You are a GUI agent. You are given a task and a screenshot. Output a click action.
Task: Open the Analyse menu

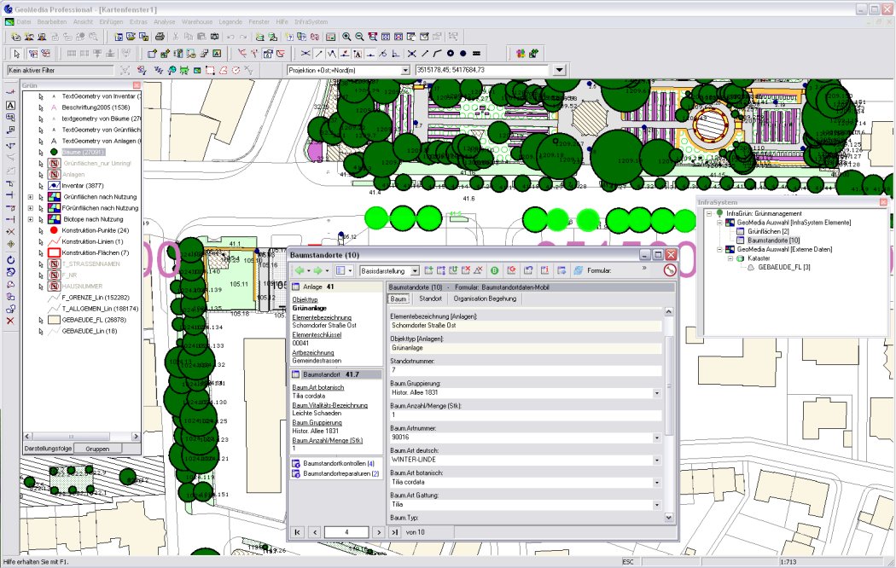pyautogui.click(x=164, y=20)
